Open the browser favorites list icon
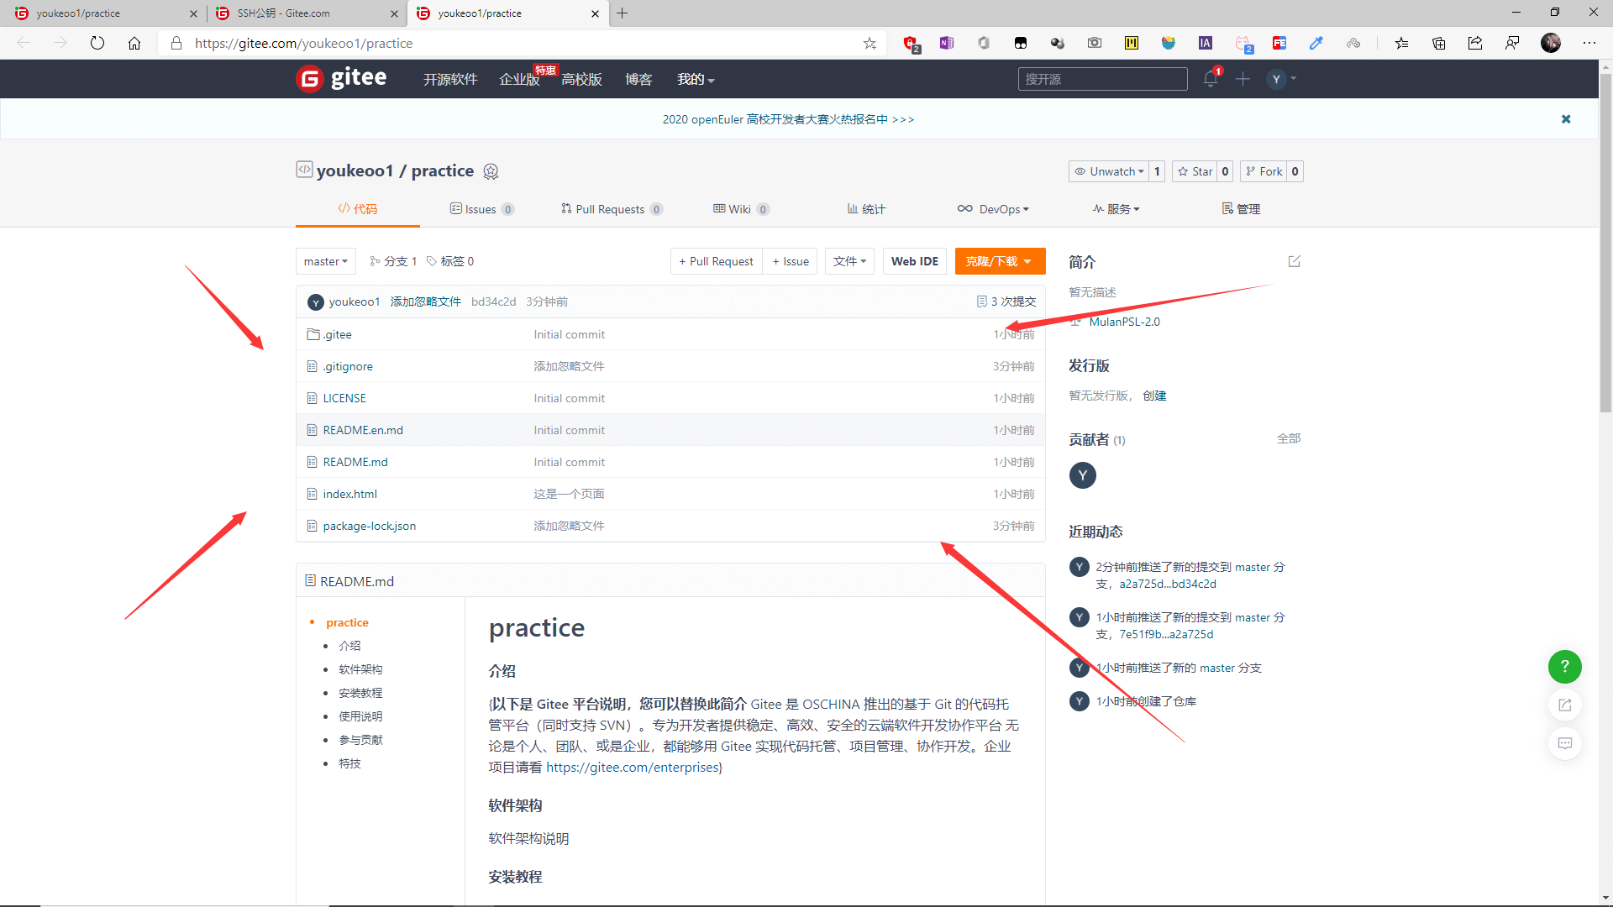This screenshot has height=907, width=1613. tap(1401, 43)
